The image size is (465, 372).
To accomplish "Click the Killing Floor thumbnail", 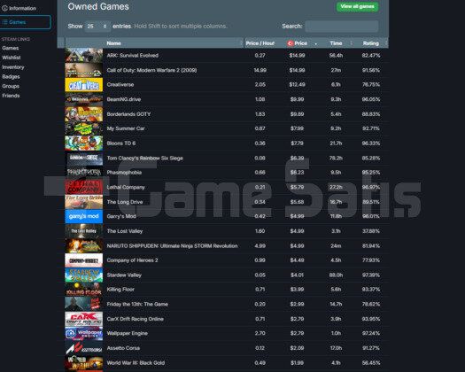I will coord(84,290).
